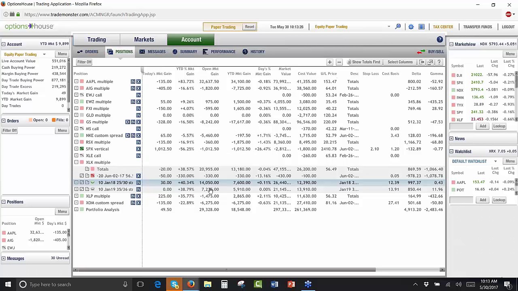Image resolution: width=518 pixels, height=291 pixels.
Task: Click the Reset paper trading button
Action: (x=249, y=27)
